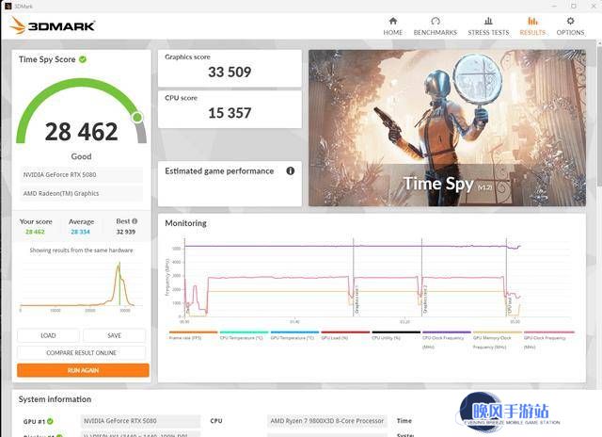Screen dimensions: 602x437
Task: Click the 3DMark logo
Action: [53, 25]
